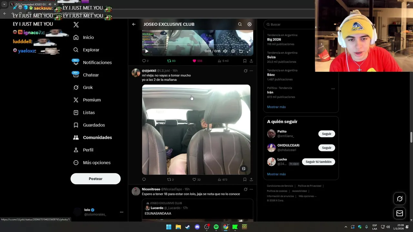Click image edit icon on car photo
The image size is (413, 232).
coord(244,169)
